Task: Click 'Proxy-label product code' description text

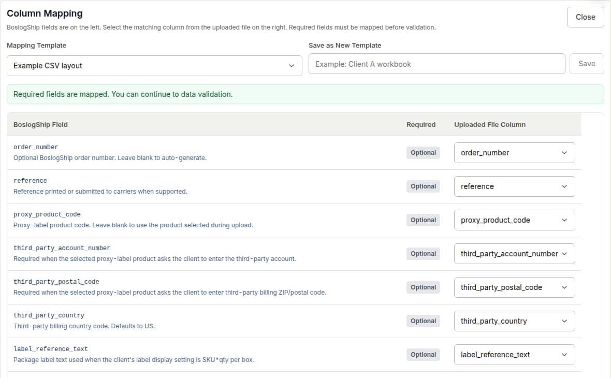Action: (133, 225)
